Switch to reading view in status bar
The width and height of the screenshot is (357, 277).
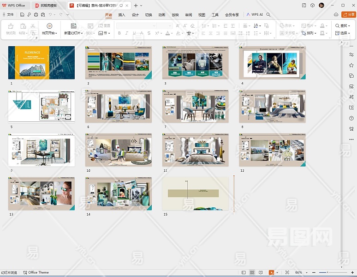click(261, 272)
